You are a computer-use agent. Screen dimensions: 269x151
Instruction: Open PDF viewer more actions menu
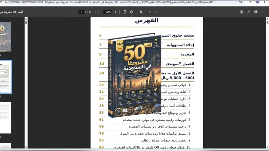point(263,12)
